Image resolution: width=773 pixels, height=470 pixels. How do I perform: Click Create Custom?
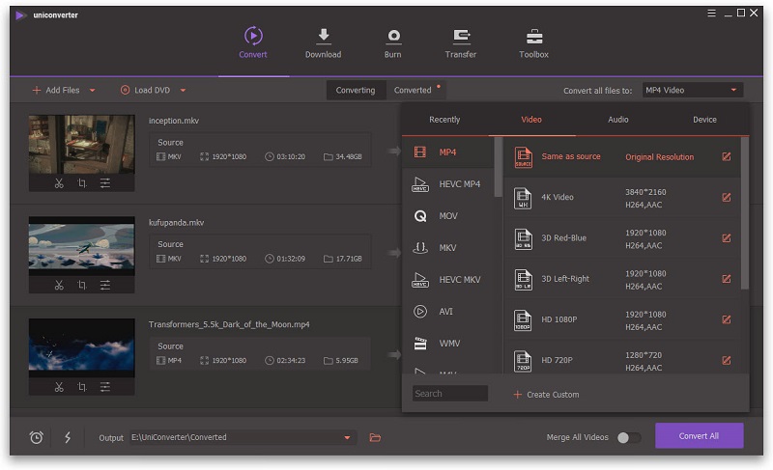click(x=546, y=394)
